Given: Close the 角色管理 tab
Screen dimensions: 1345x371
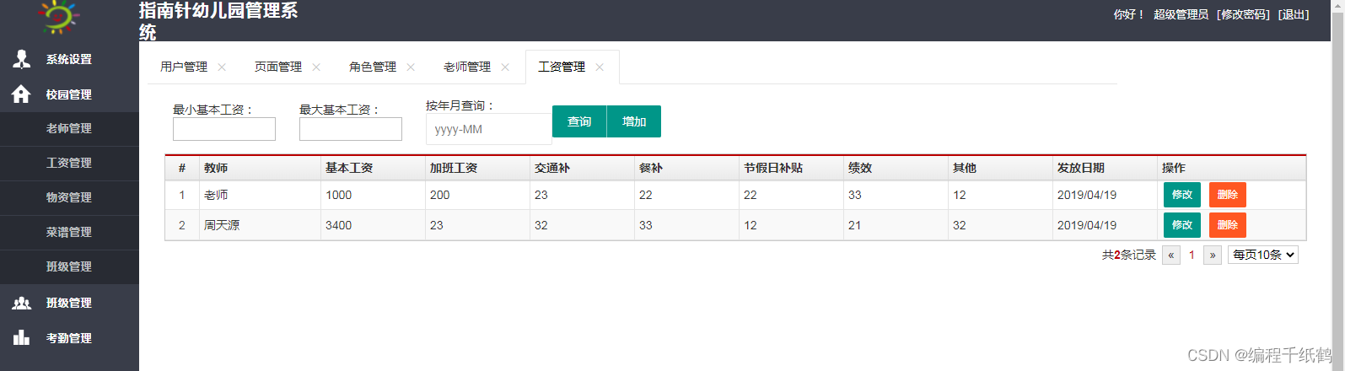Looking at the screenshot, I should 411,67.
